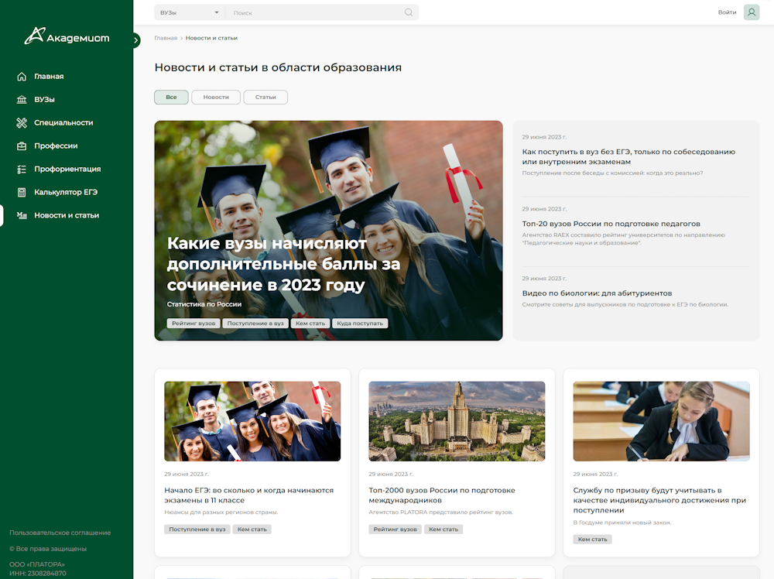Screen dimensions: 774x579
Task: Click the user profile avatar icon
Action: 752,12
